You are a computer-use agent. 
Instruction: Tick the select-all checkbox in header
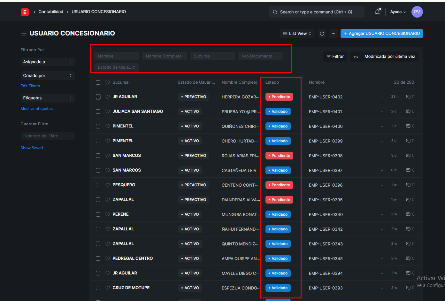[98, 82]
